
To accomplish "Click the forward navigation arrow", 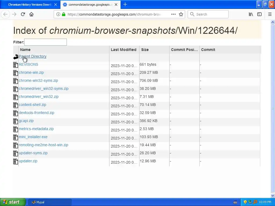I will pos(14,14).
